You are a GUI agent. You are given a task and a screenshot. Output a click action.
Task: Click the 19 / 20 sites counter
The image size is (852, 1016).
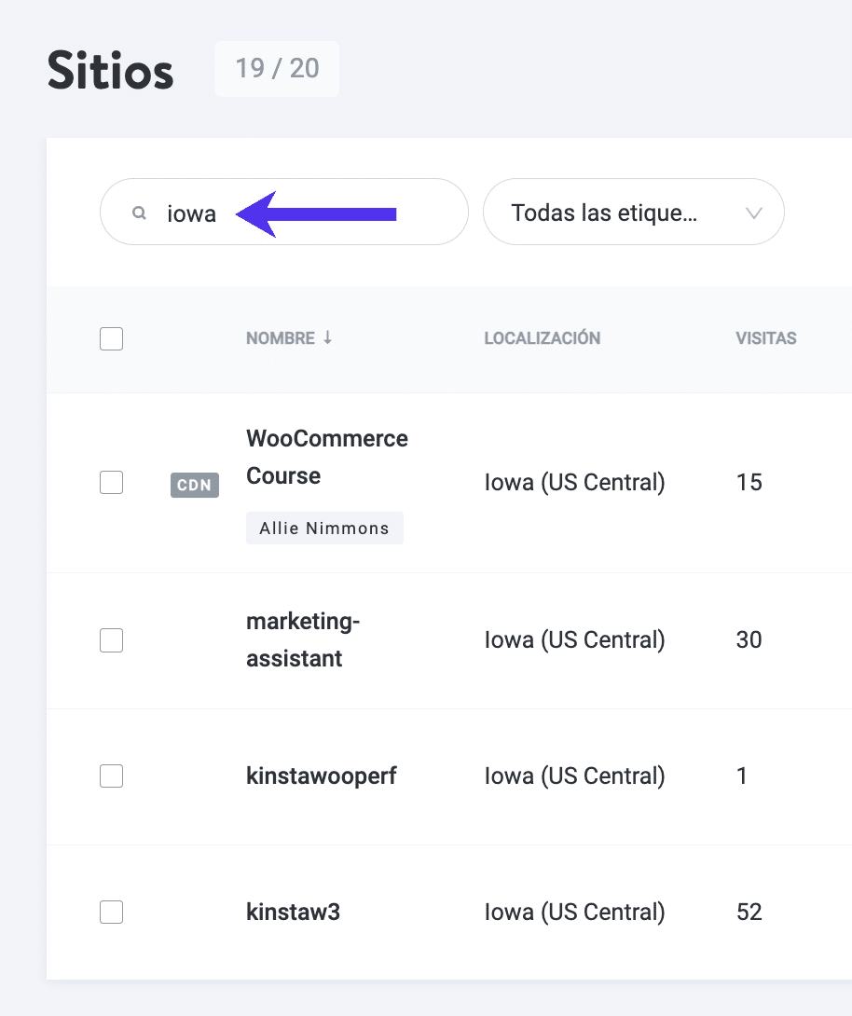[277, 69]
